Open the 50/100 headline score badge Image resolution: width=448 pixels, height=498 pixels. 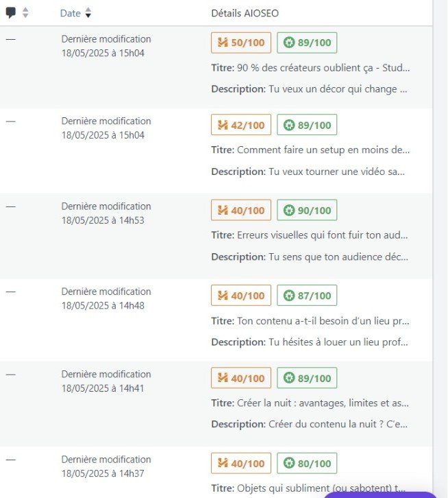(x=241, y=43)
